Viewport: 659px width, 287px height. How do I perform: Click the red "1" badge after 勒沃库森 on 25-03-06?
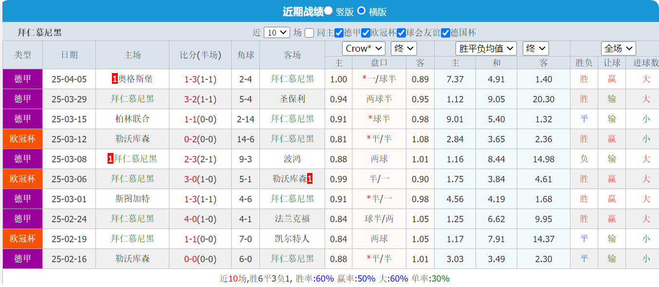311,179
